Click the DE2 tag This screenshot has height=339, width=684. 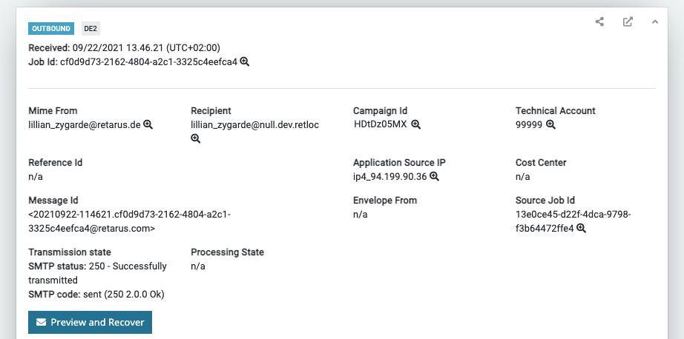tap(91, 29)
